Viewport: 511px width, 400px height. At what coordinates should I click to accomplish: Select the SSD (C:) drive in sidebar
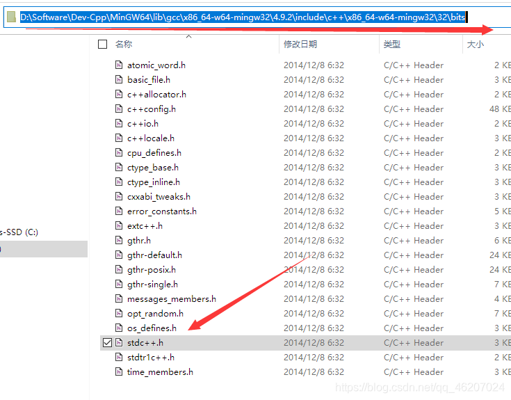click(x=19, y=232)
